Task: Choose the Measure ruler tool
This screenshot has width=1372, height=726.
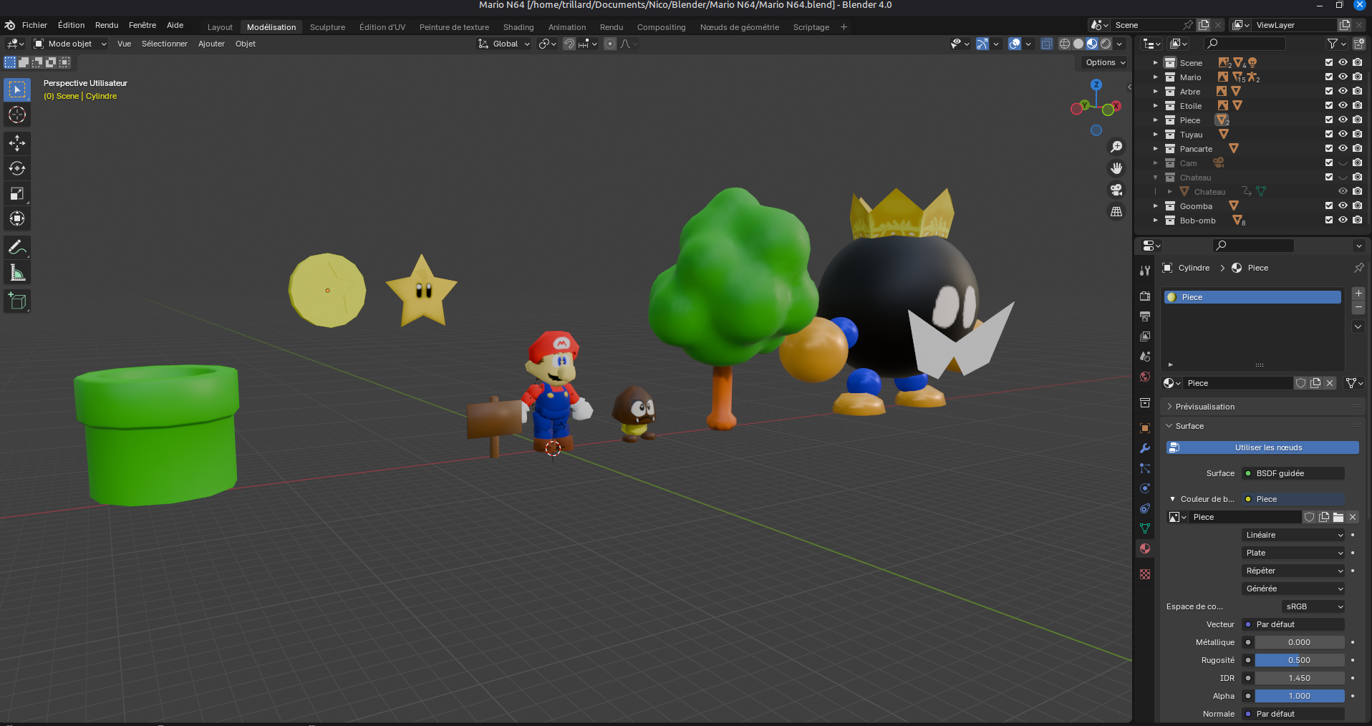Action: tap(17, 273)
